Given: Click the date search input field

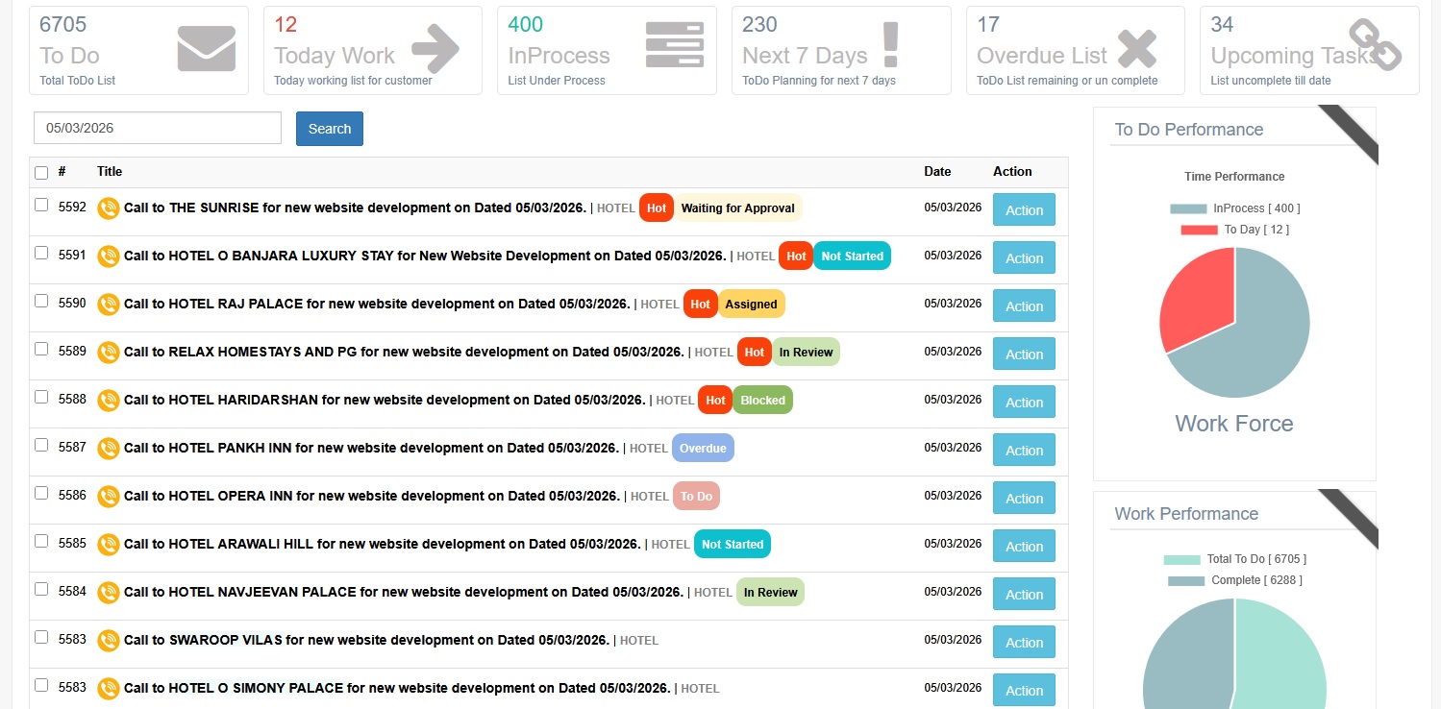Looking at the screenshot, I should (158, 128).
